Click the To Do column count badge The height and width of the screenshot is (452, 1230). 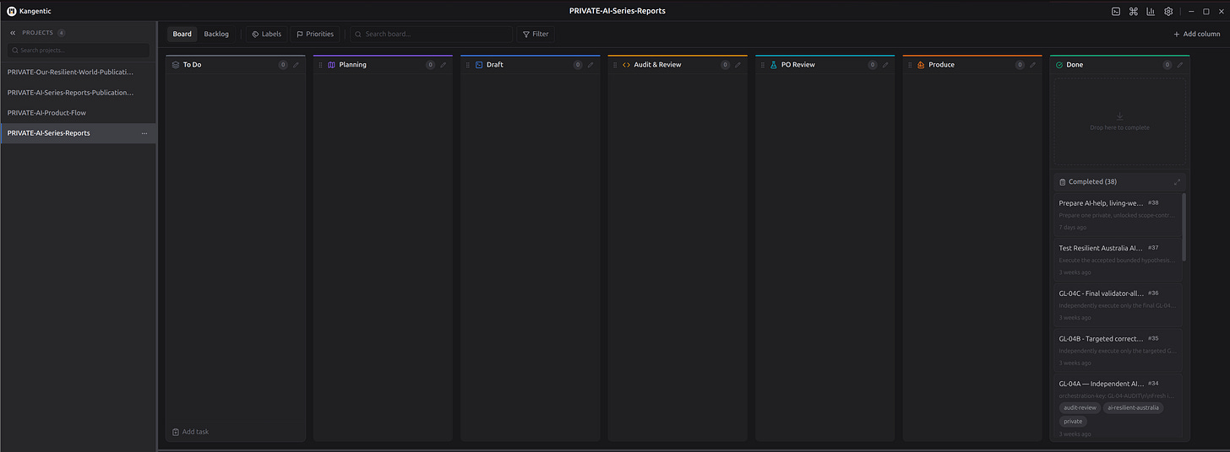283,65
